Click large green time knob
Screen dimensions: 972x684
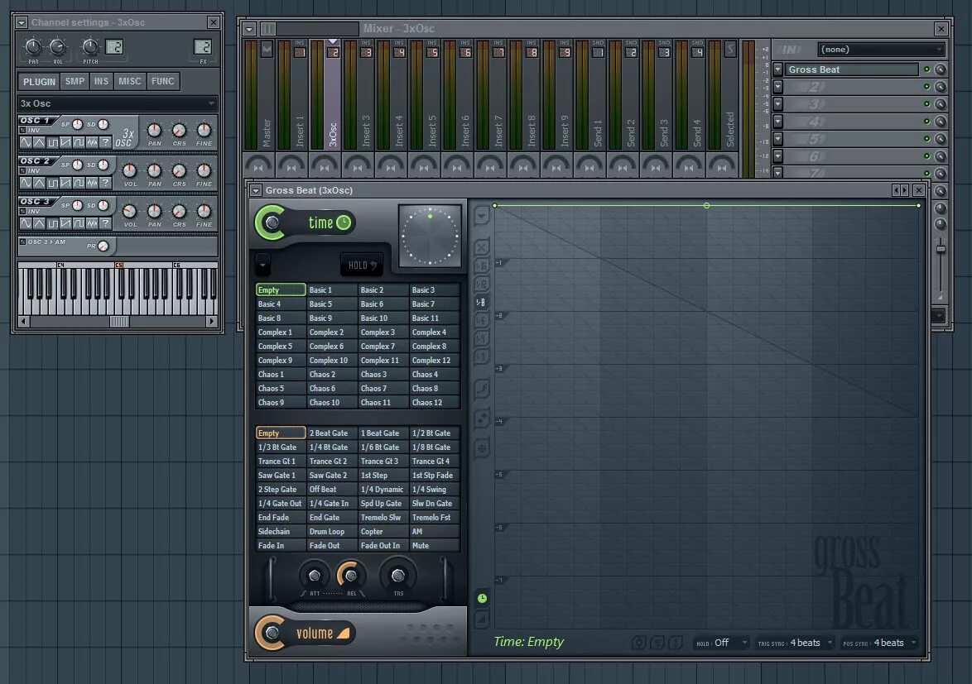[271, 222]
